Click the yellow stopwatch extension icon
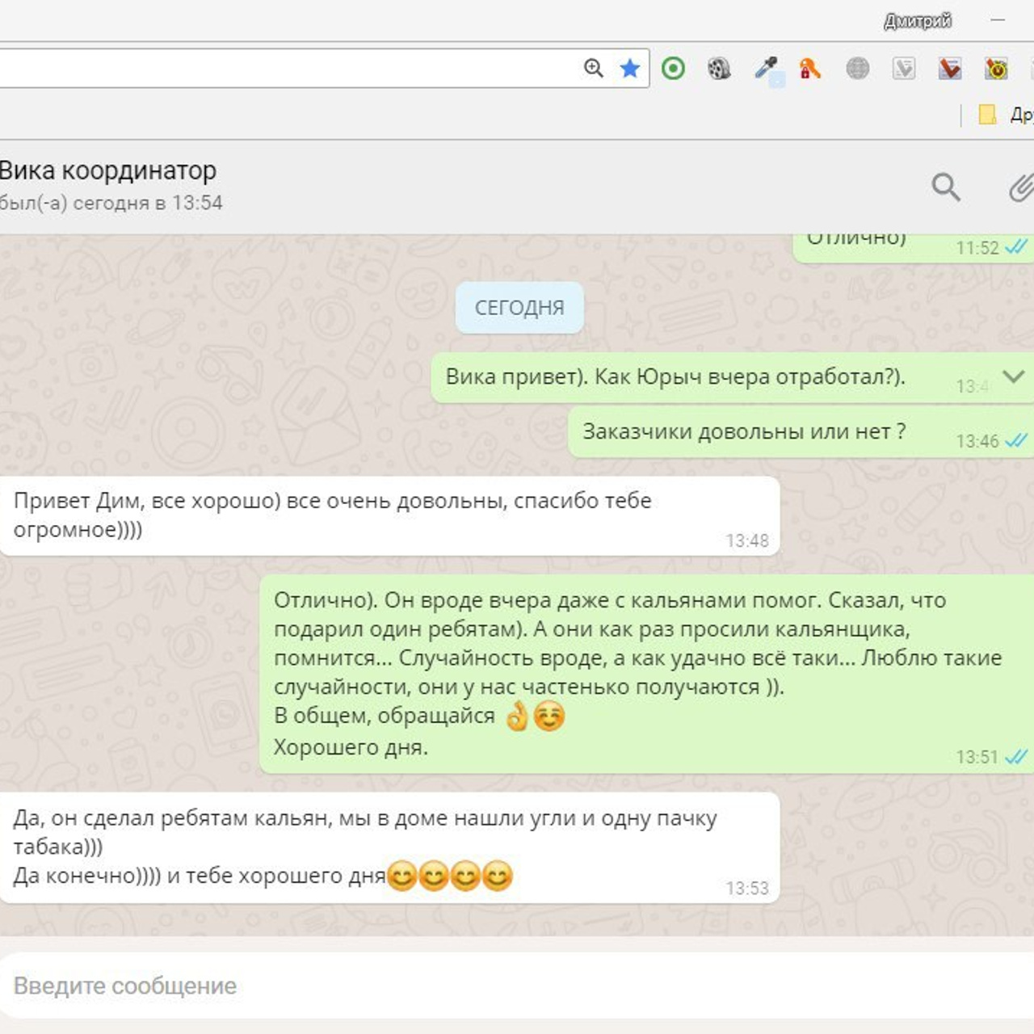This screenshot has width=1034, height=1034. pyautogui.click(x=996, y=69)
